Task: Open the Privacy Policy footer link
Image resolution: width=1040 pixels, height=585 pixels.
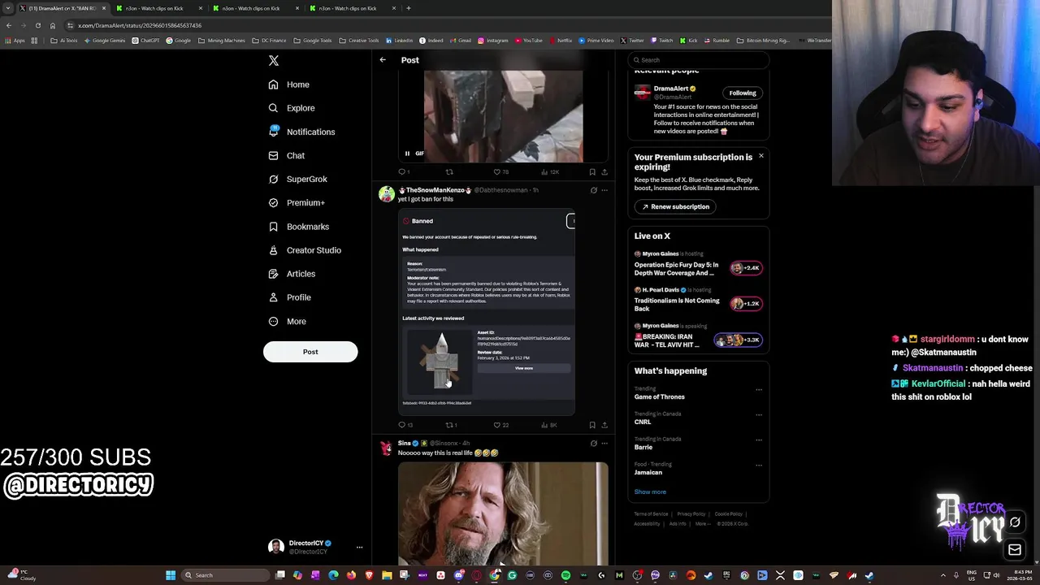Action: tap(691, 514)
